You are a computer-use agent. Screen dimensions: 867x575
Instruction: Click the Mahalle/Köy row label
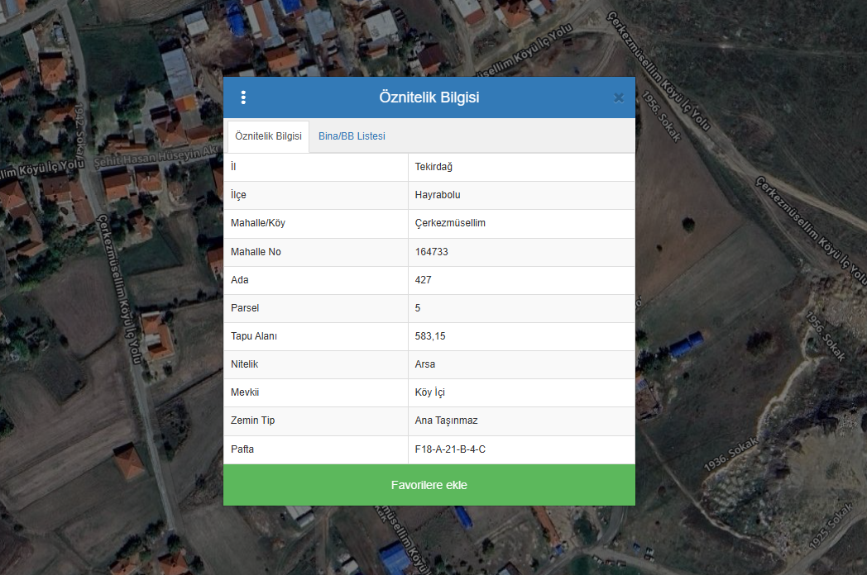coord(257,223)
